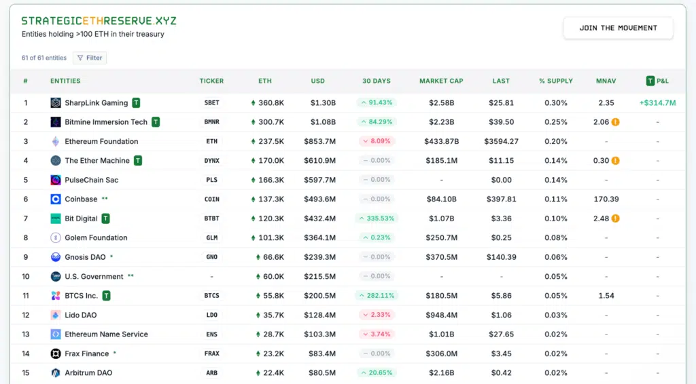
Task: Click the Ethereum Foundation logo icon
Action: click(56, 142)
